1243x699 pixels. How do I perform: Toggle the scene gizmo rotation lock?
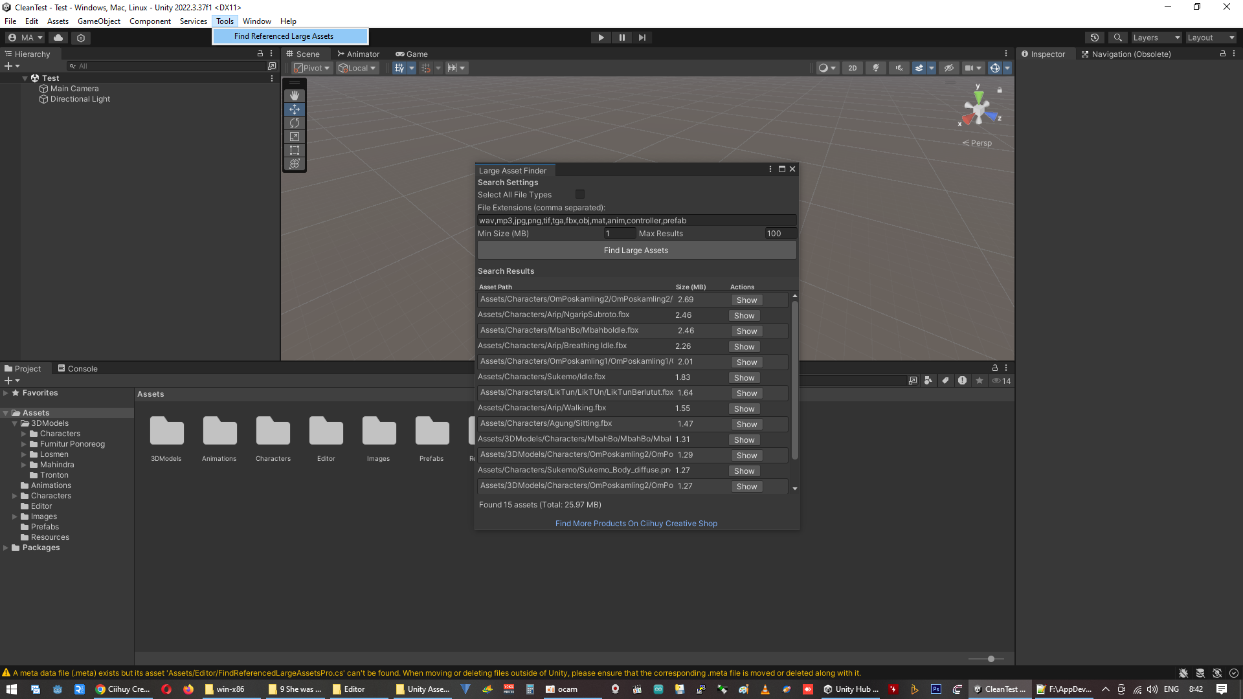pos(1000,90)
